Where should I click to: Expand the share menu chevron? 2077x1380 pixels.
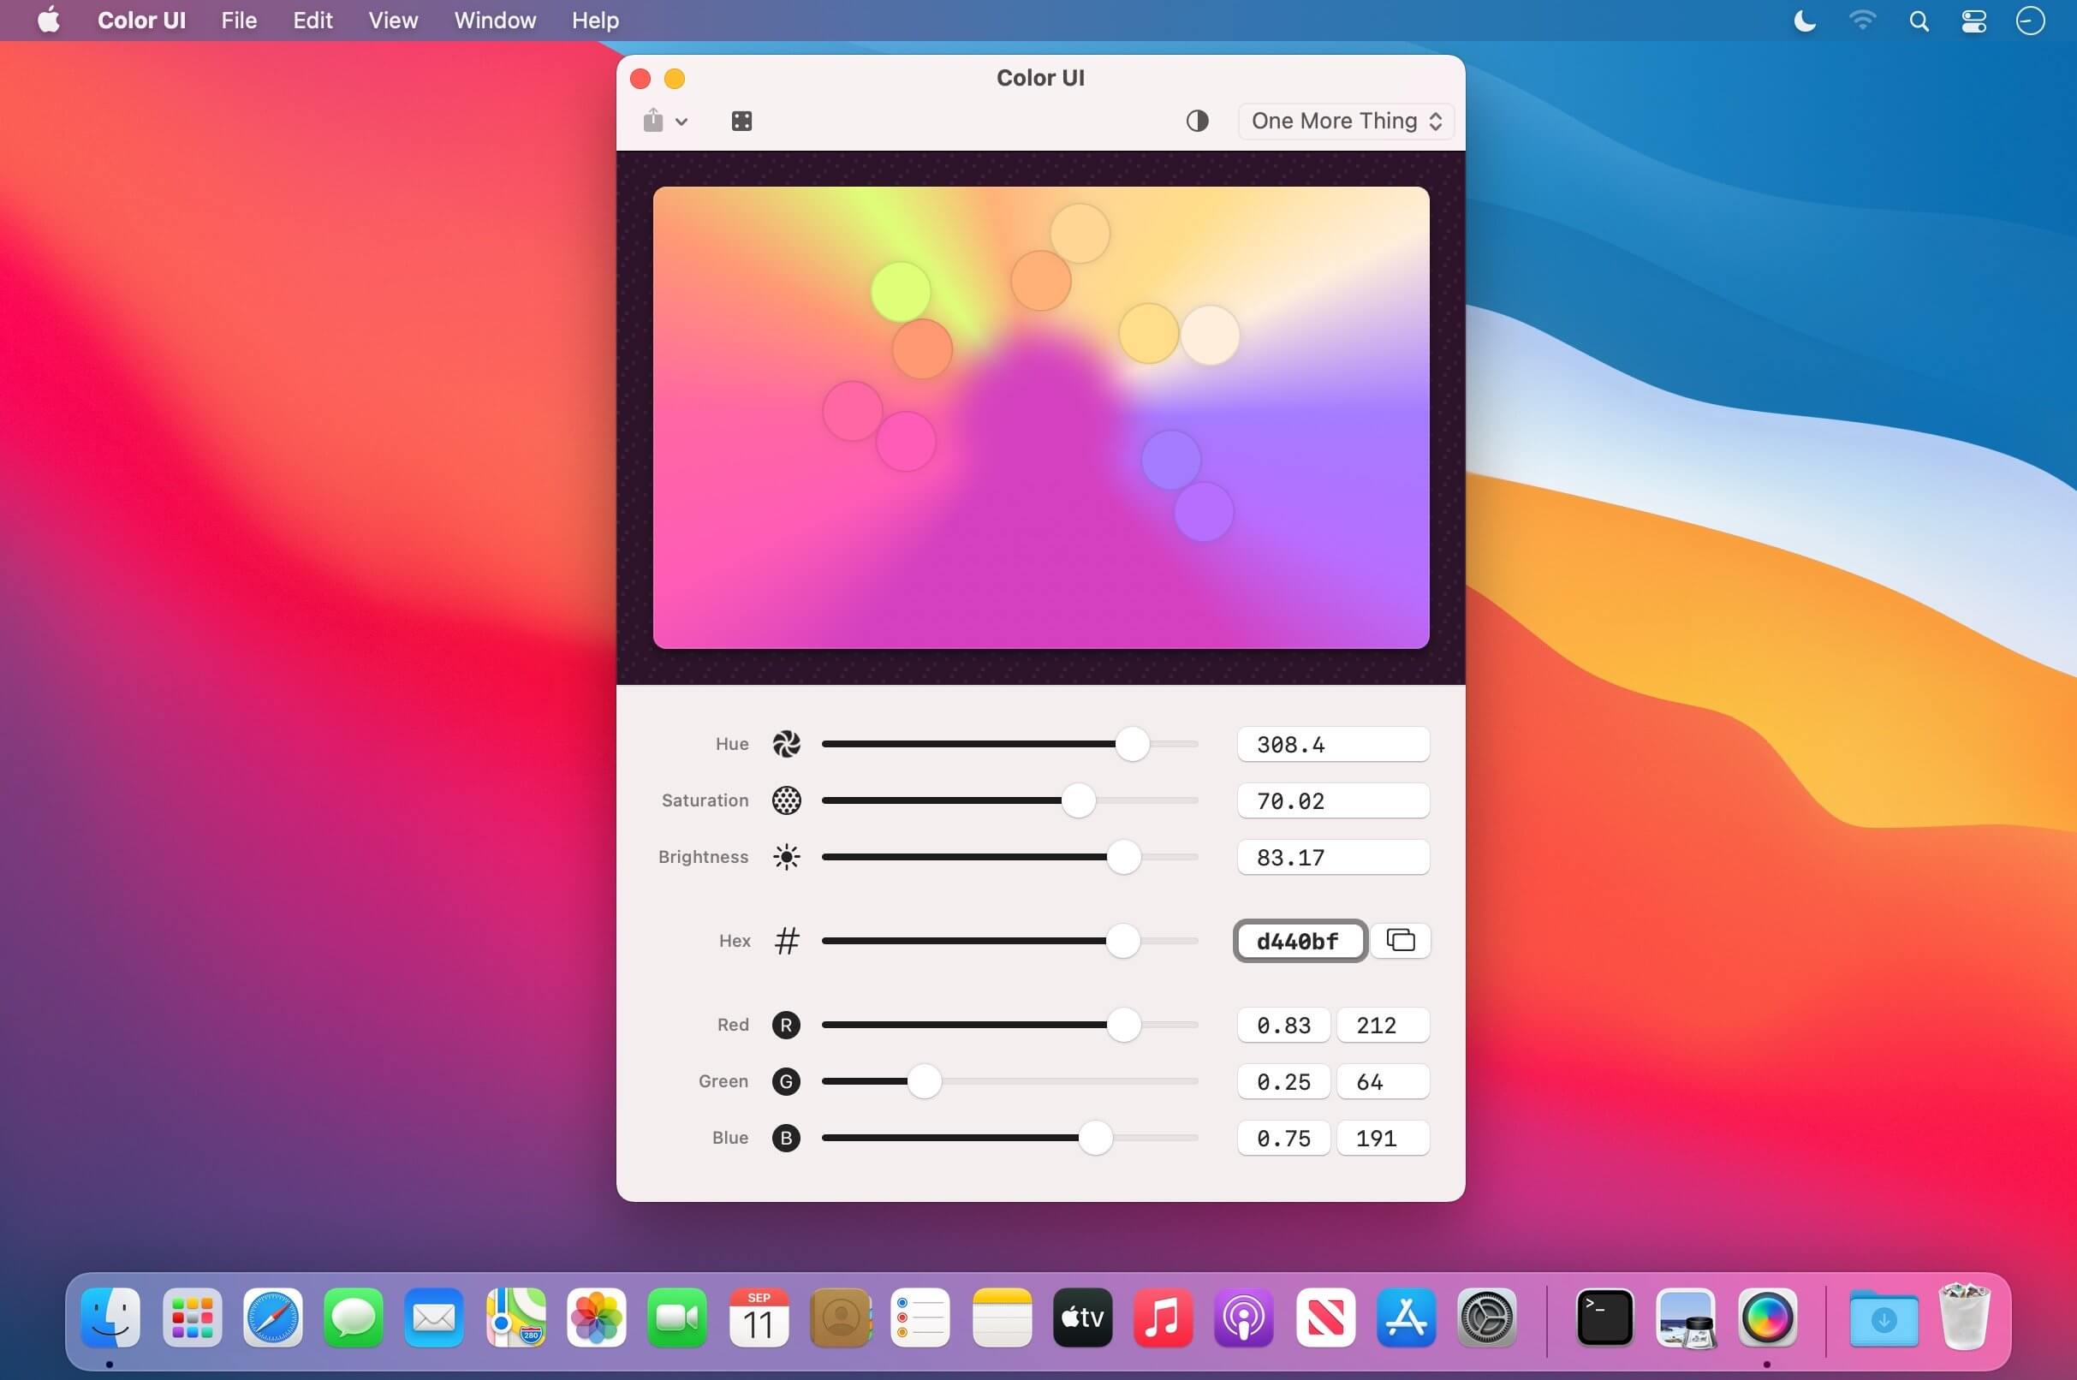(x=681, y=122)
